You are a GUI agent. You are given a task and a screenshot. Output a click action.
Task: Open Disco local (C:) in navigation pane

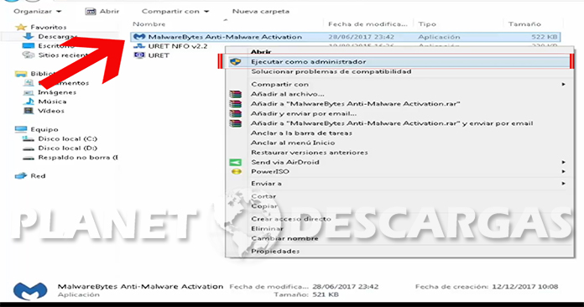pos(67,138)
